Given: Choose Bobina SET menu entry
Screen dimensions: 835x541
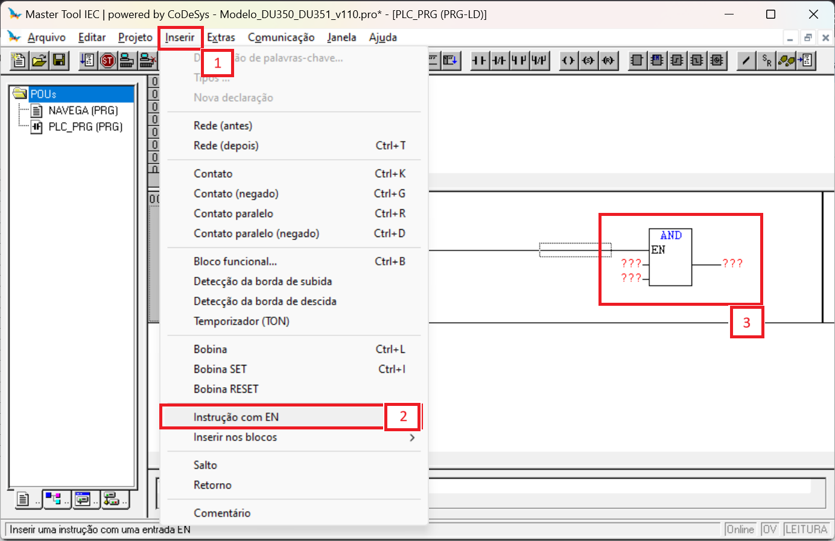Looking at the screenshot, I should coord(220,369).
